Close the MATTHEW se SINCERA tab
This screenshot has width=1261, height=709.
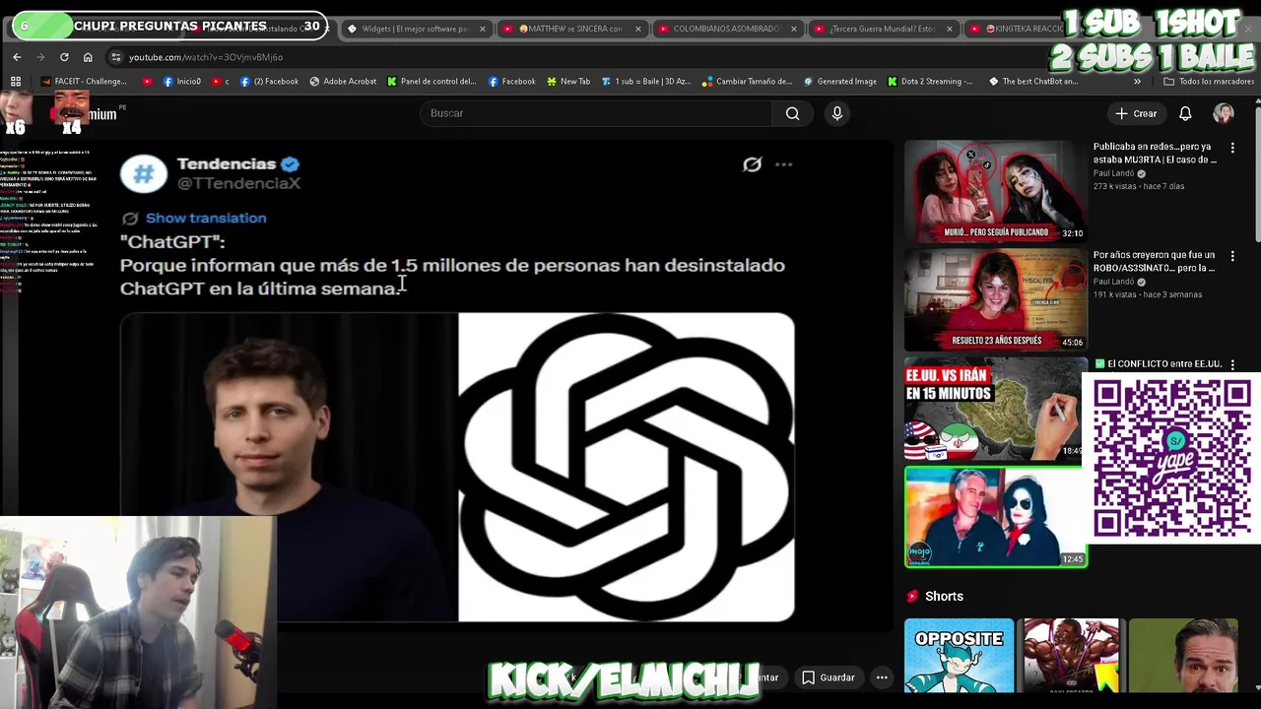638,29
